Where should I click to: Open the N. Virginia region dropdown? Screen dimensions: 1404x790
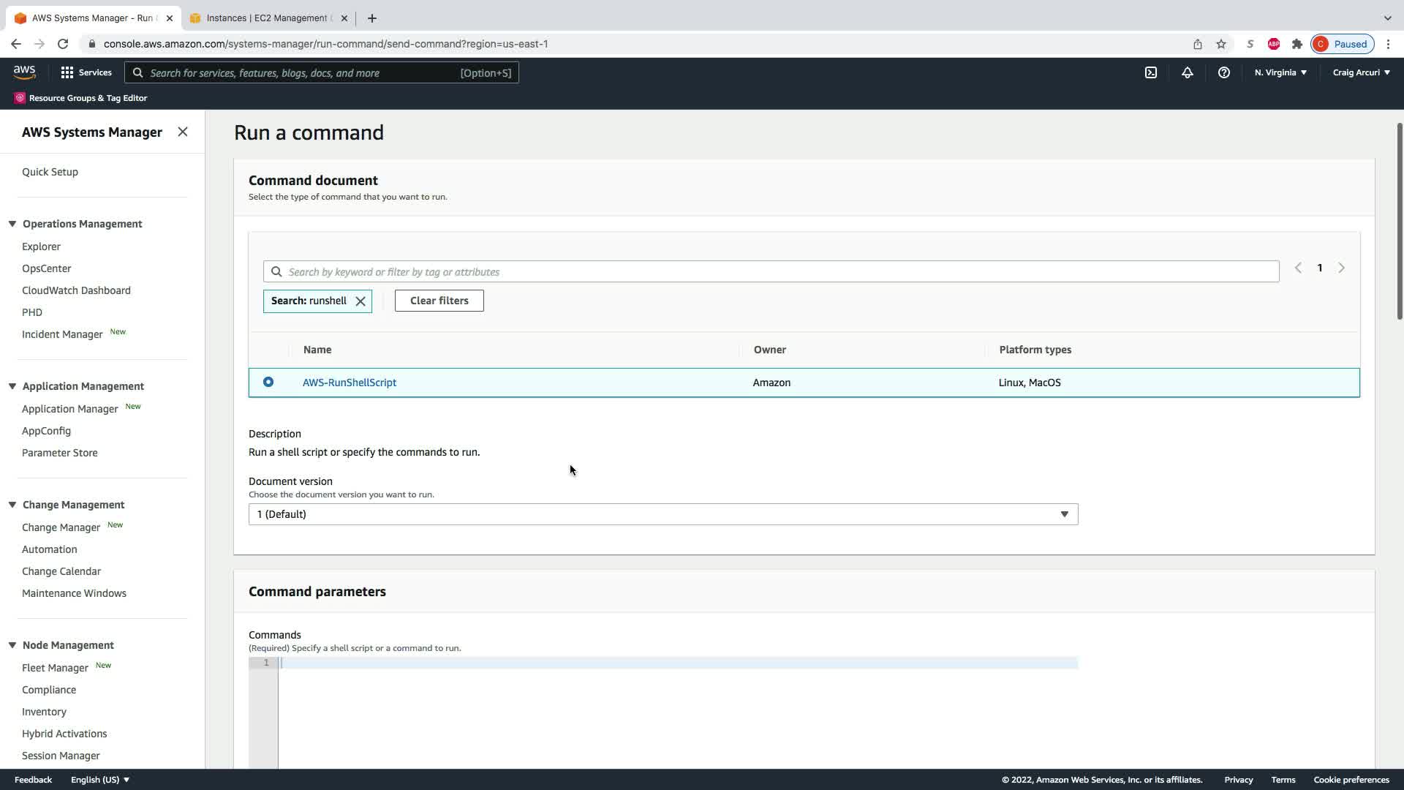coord(1280,72)
